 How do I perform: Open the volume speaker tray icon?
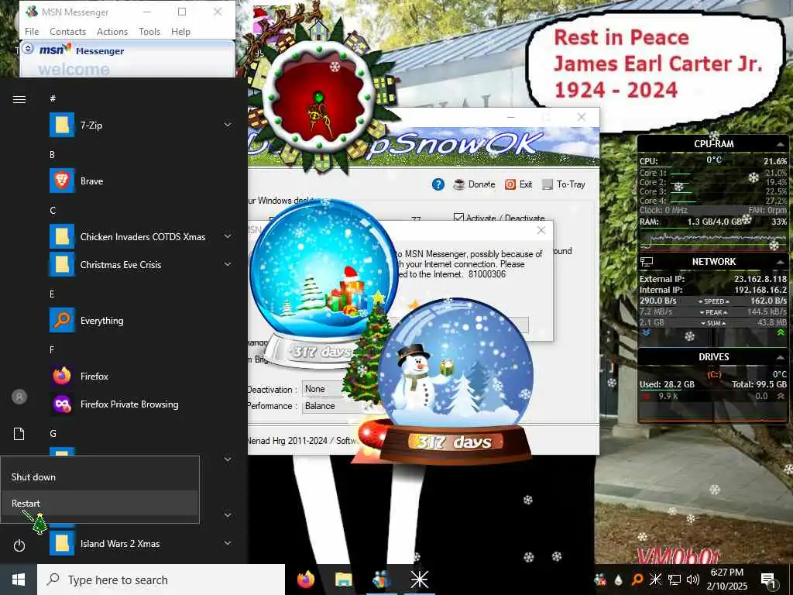(x=693, y=580)
